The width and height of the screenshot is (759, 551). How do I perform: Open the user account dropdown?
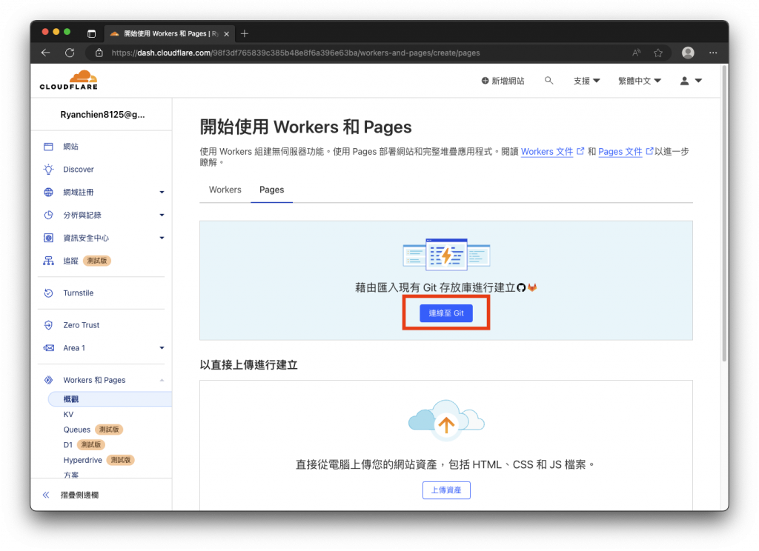coord(691,81)
